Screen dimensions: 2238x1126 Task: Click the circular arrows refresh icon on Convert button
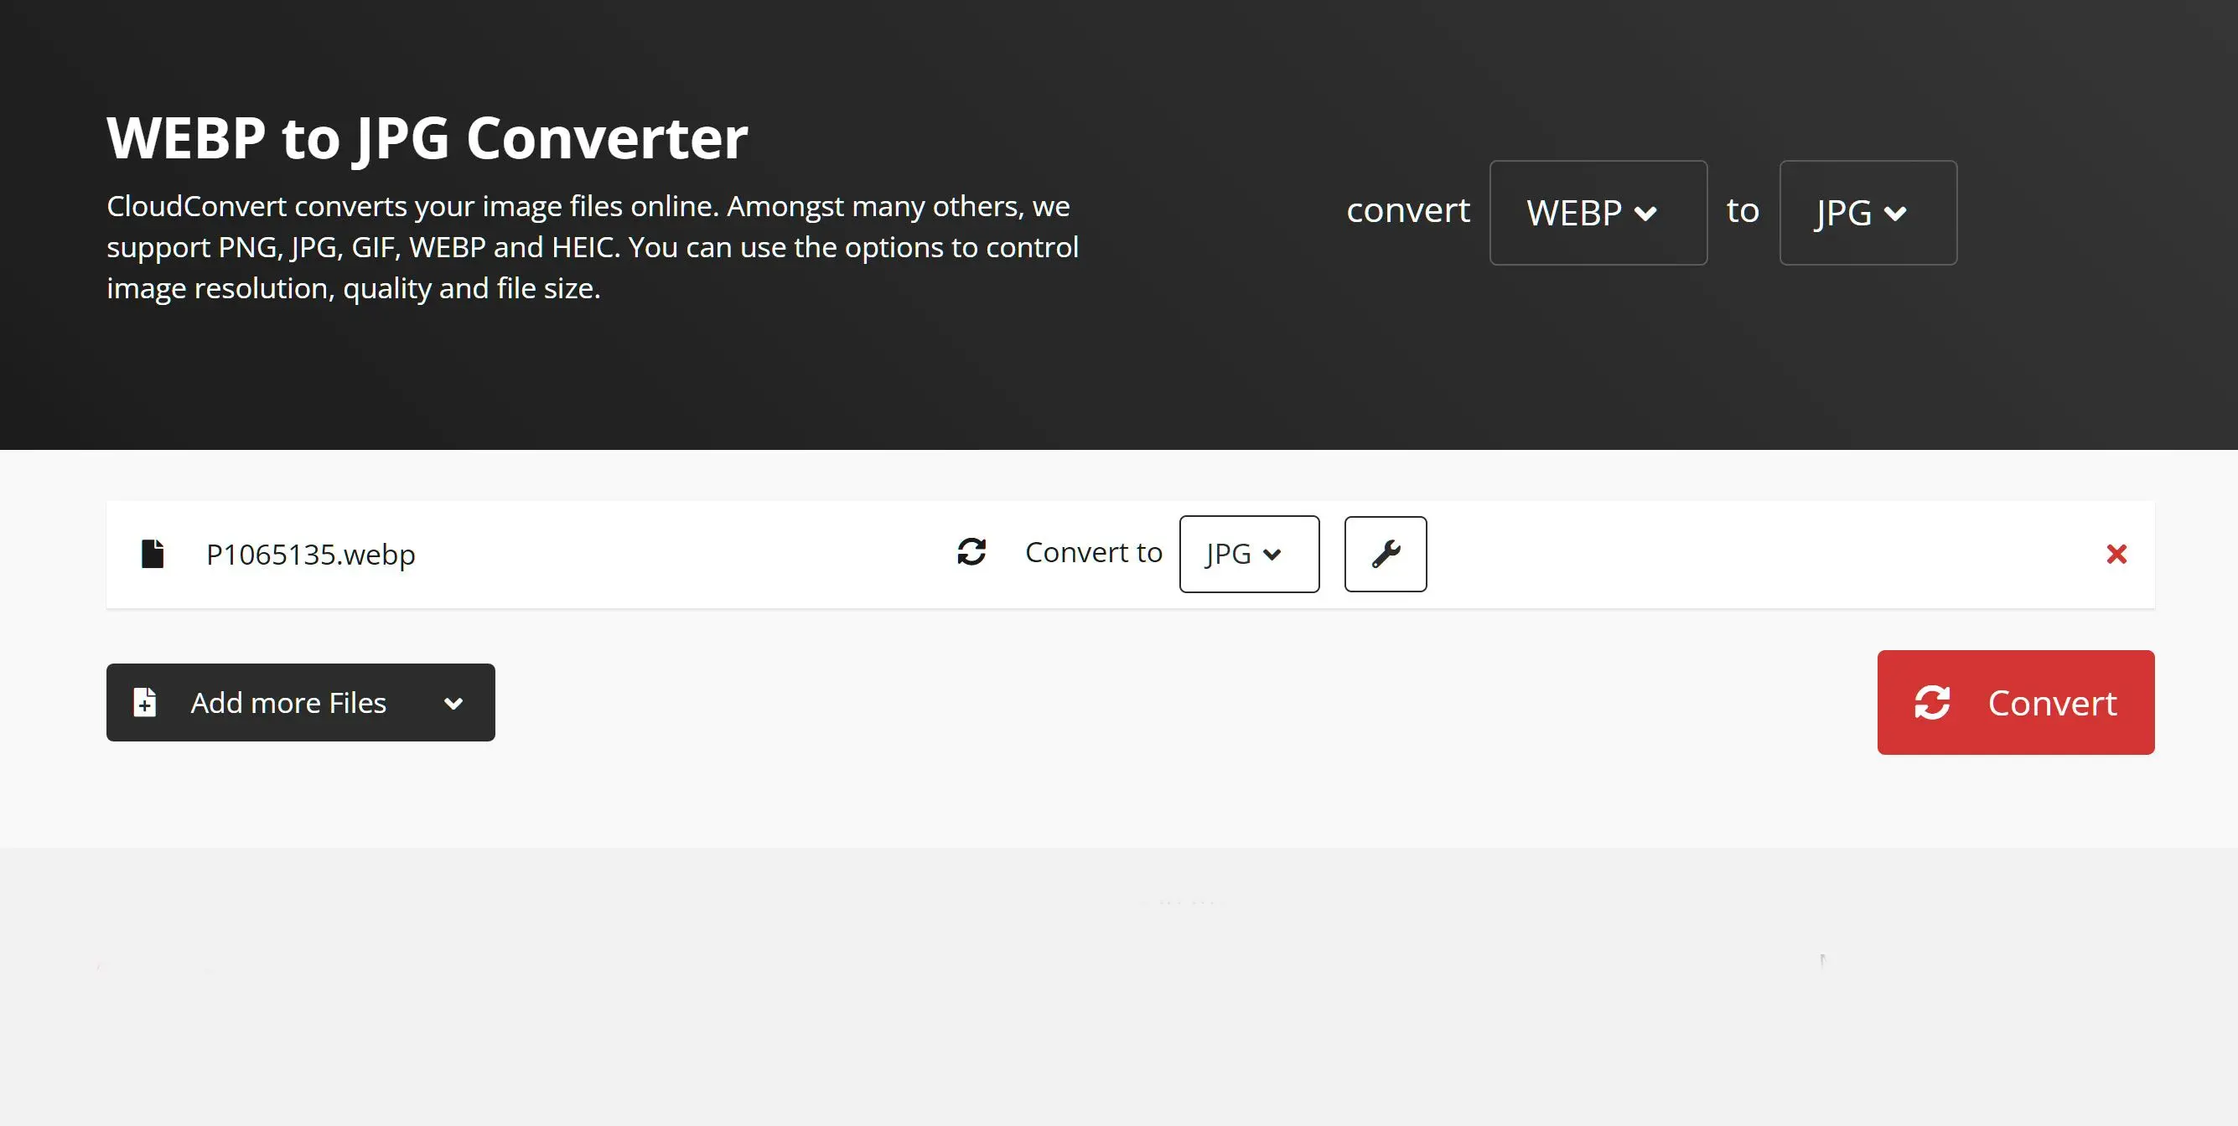click(x=1934, y=702)
